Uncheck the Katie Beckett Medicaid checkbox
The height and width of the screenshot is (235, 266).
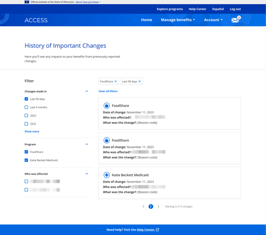coord(26,160)
